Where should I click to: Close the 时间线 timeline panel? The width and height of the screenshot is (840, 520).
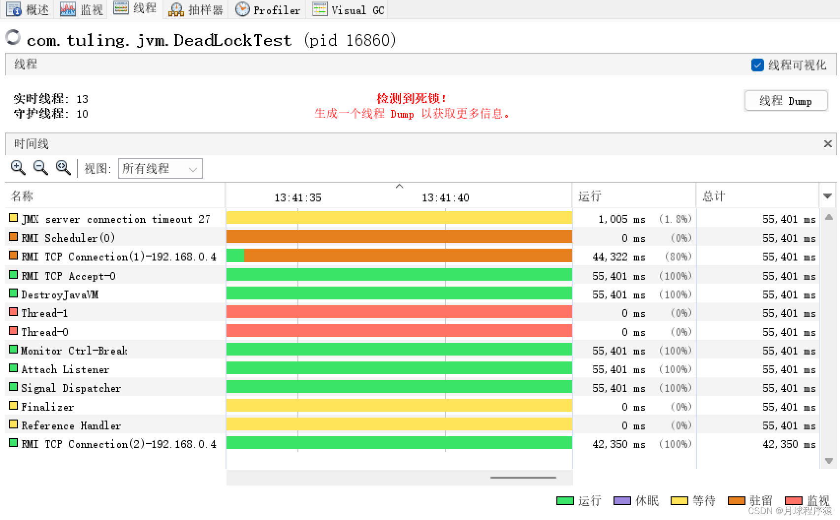click(x=828, y=144)
